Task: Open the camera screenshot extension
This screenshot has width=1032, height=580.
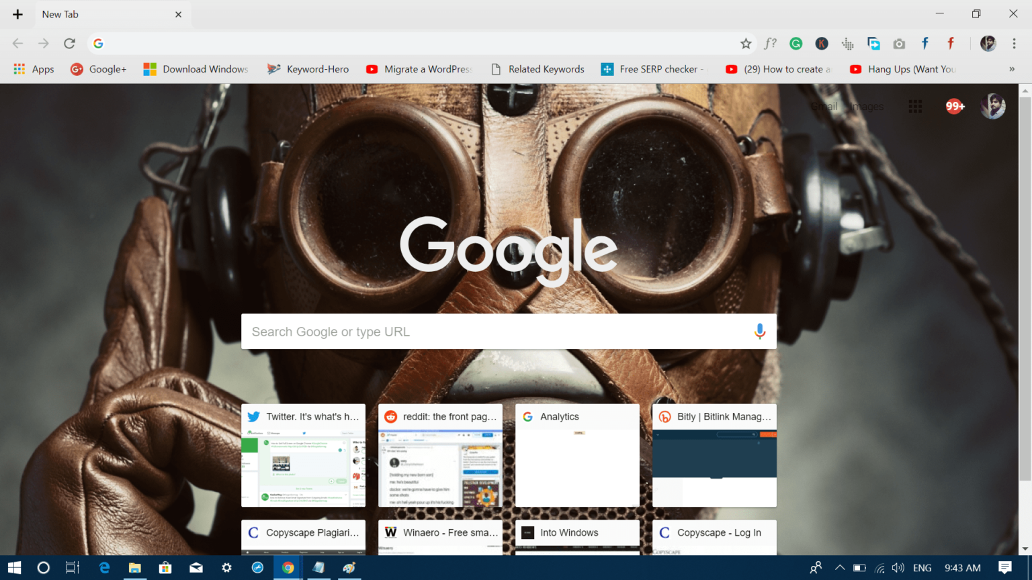Action: (x=899, y=44)
